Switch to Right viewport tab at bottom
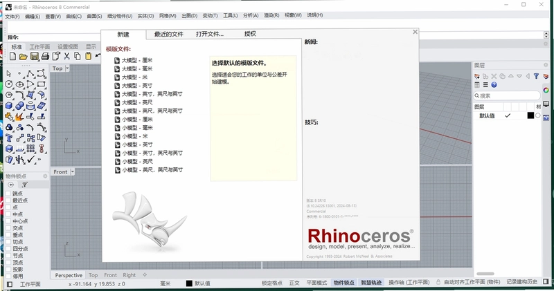 coord(129,275)
